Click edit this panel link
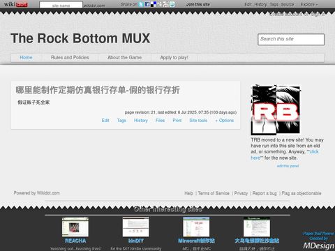The height and width of the screenshot is (251, 335). click(x=288, y=166)
